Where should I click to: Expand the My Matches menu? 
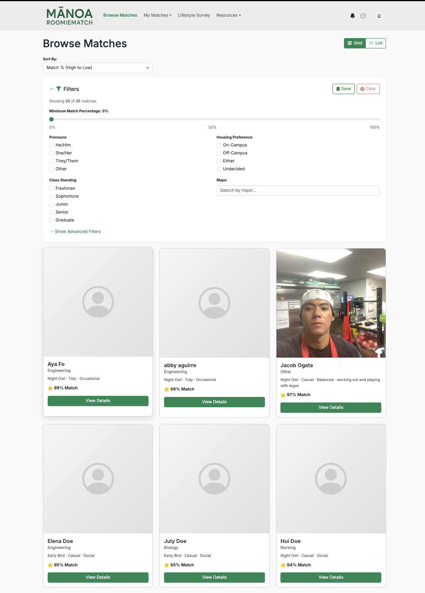click(x=157, y=15)
